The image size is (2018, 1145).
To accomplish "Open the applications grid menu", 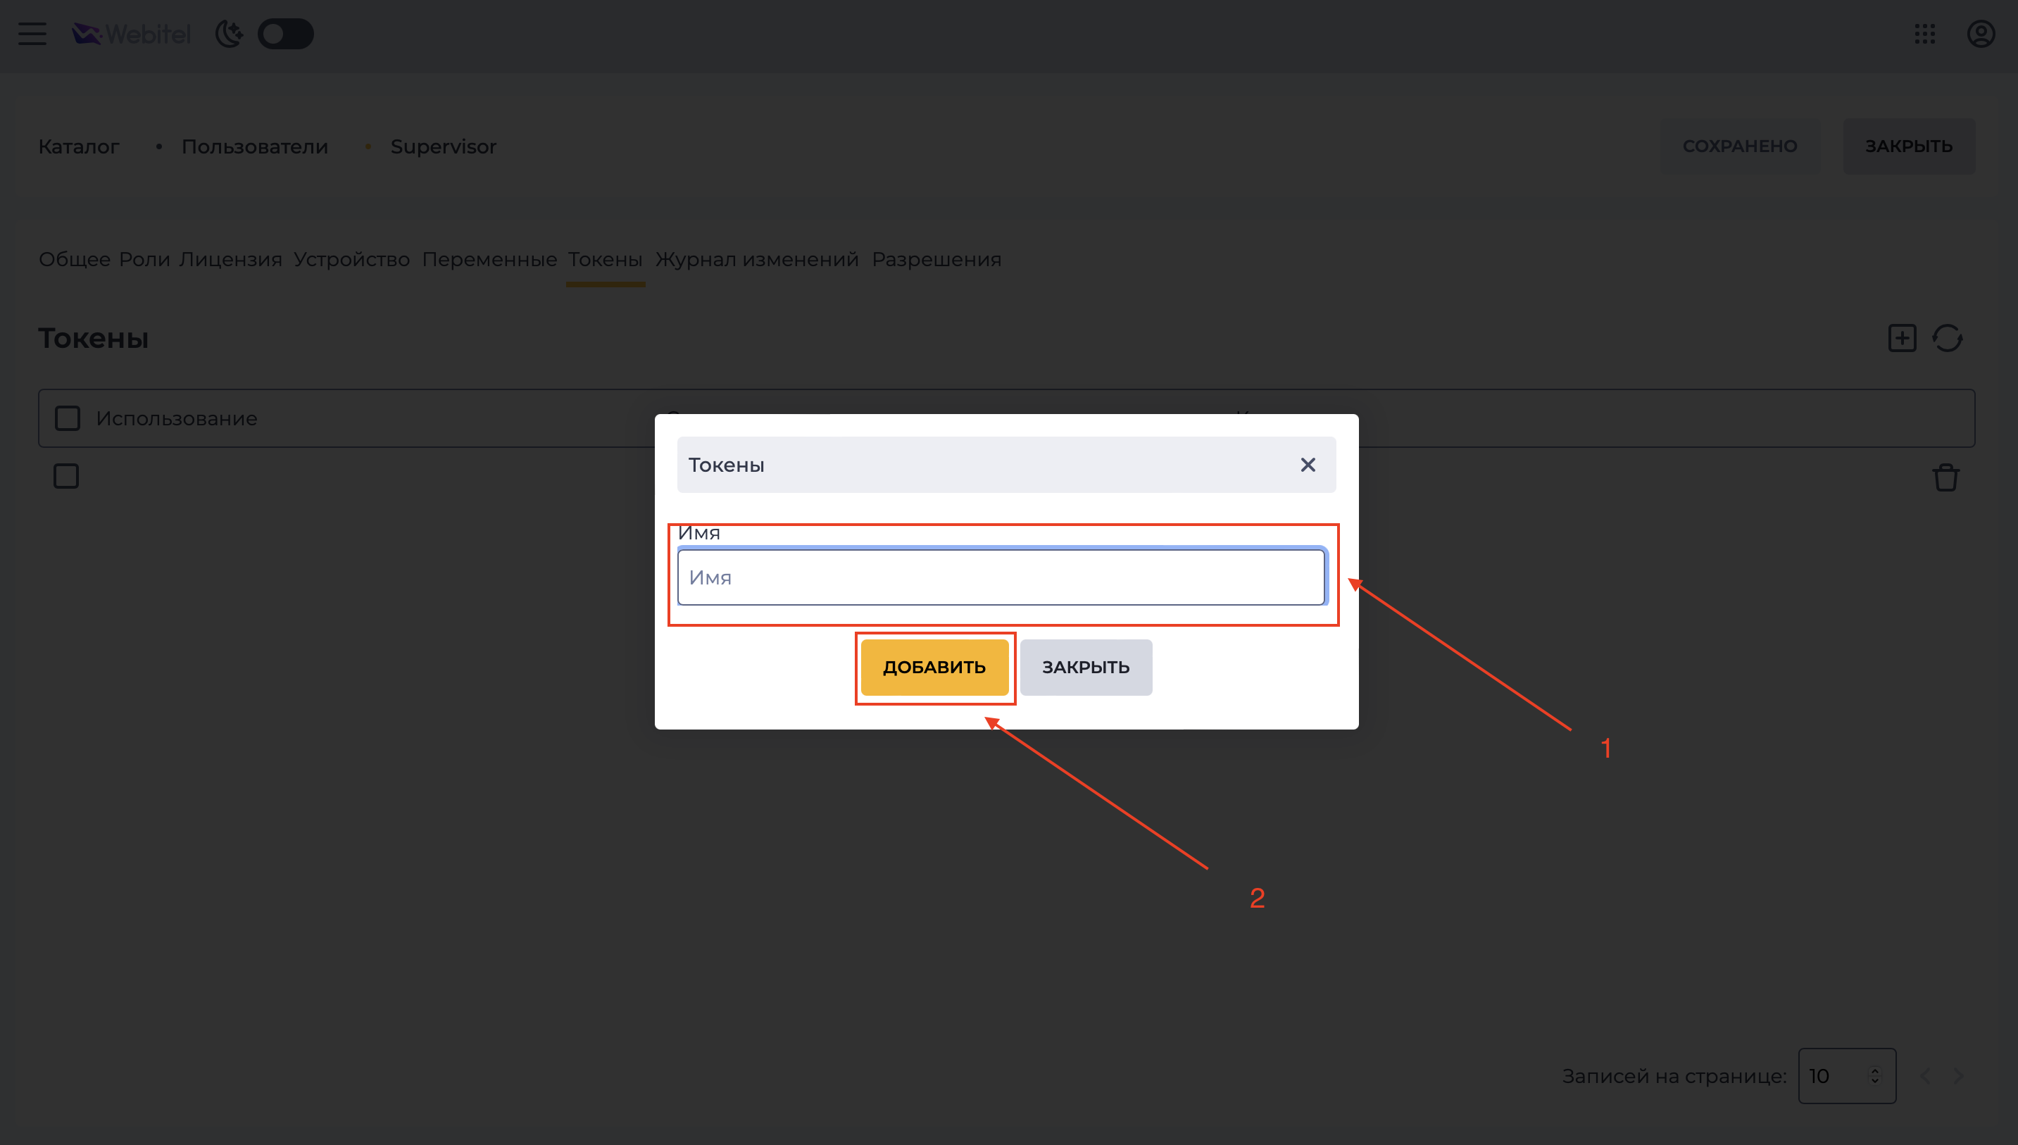I will (x=1925, y=34).
